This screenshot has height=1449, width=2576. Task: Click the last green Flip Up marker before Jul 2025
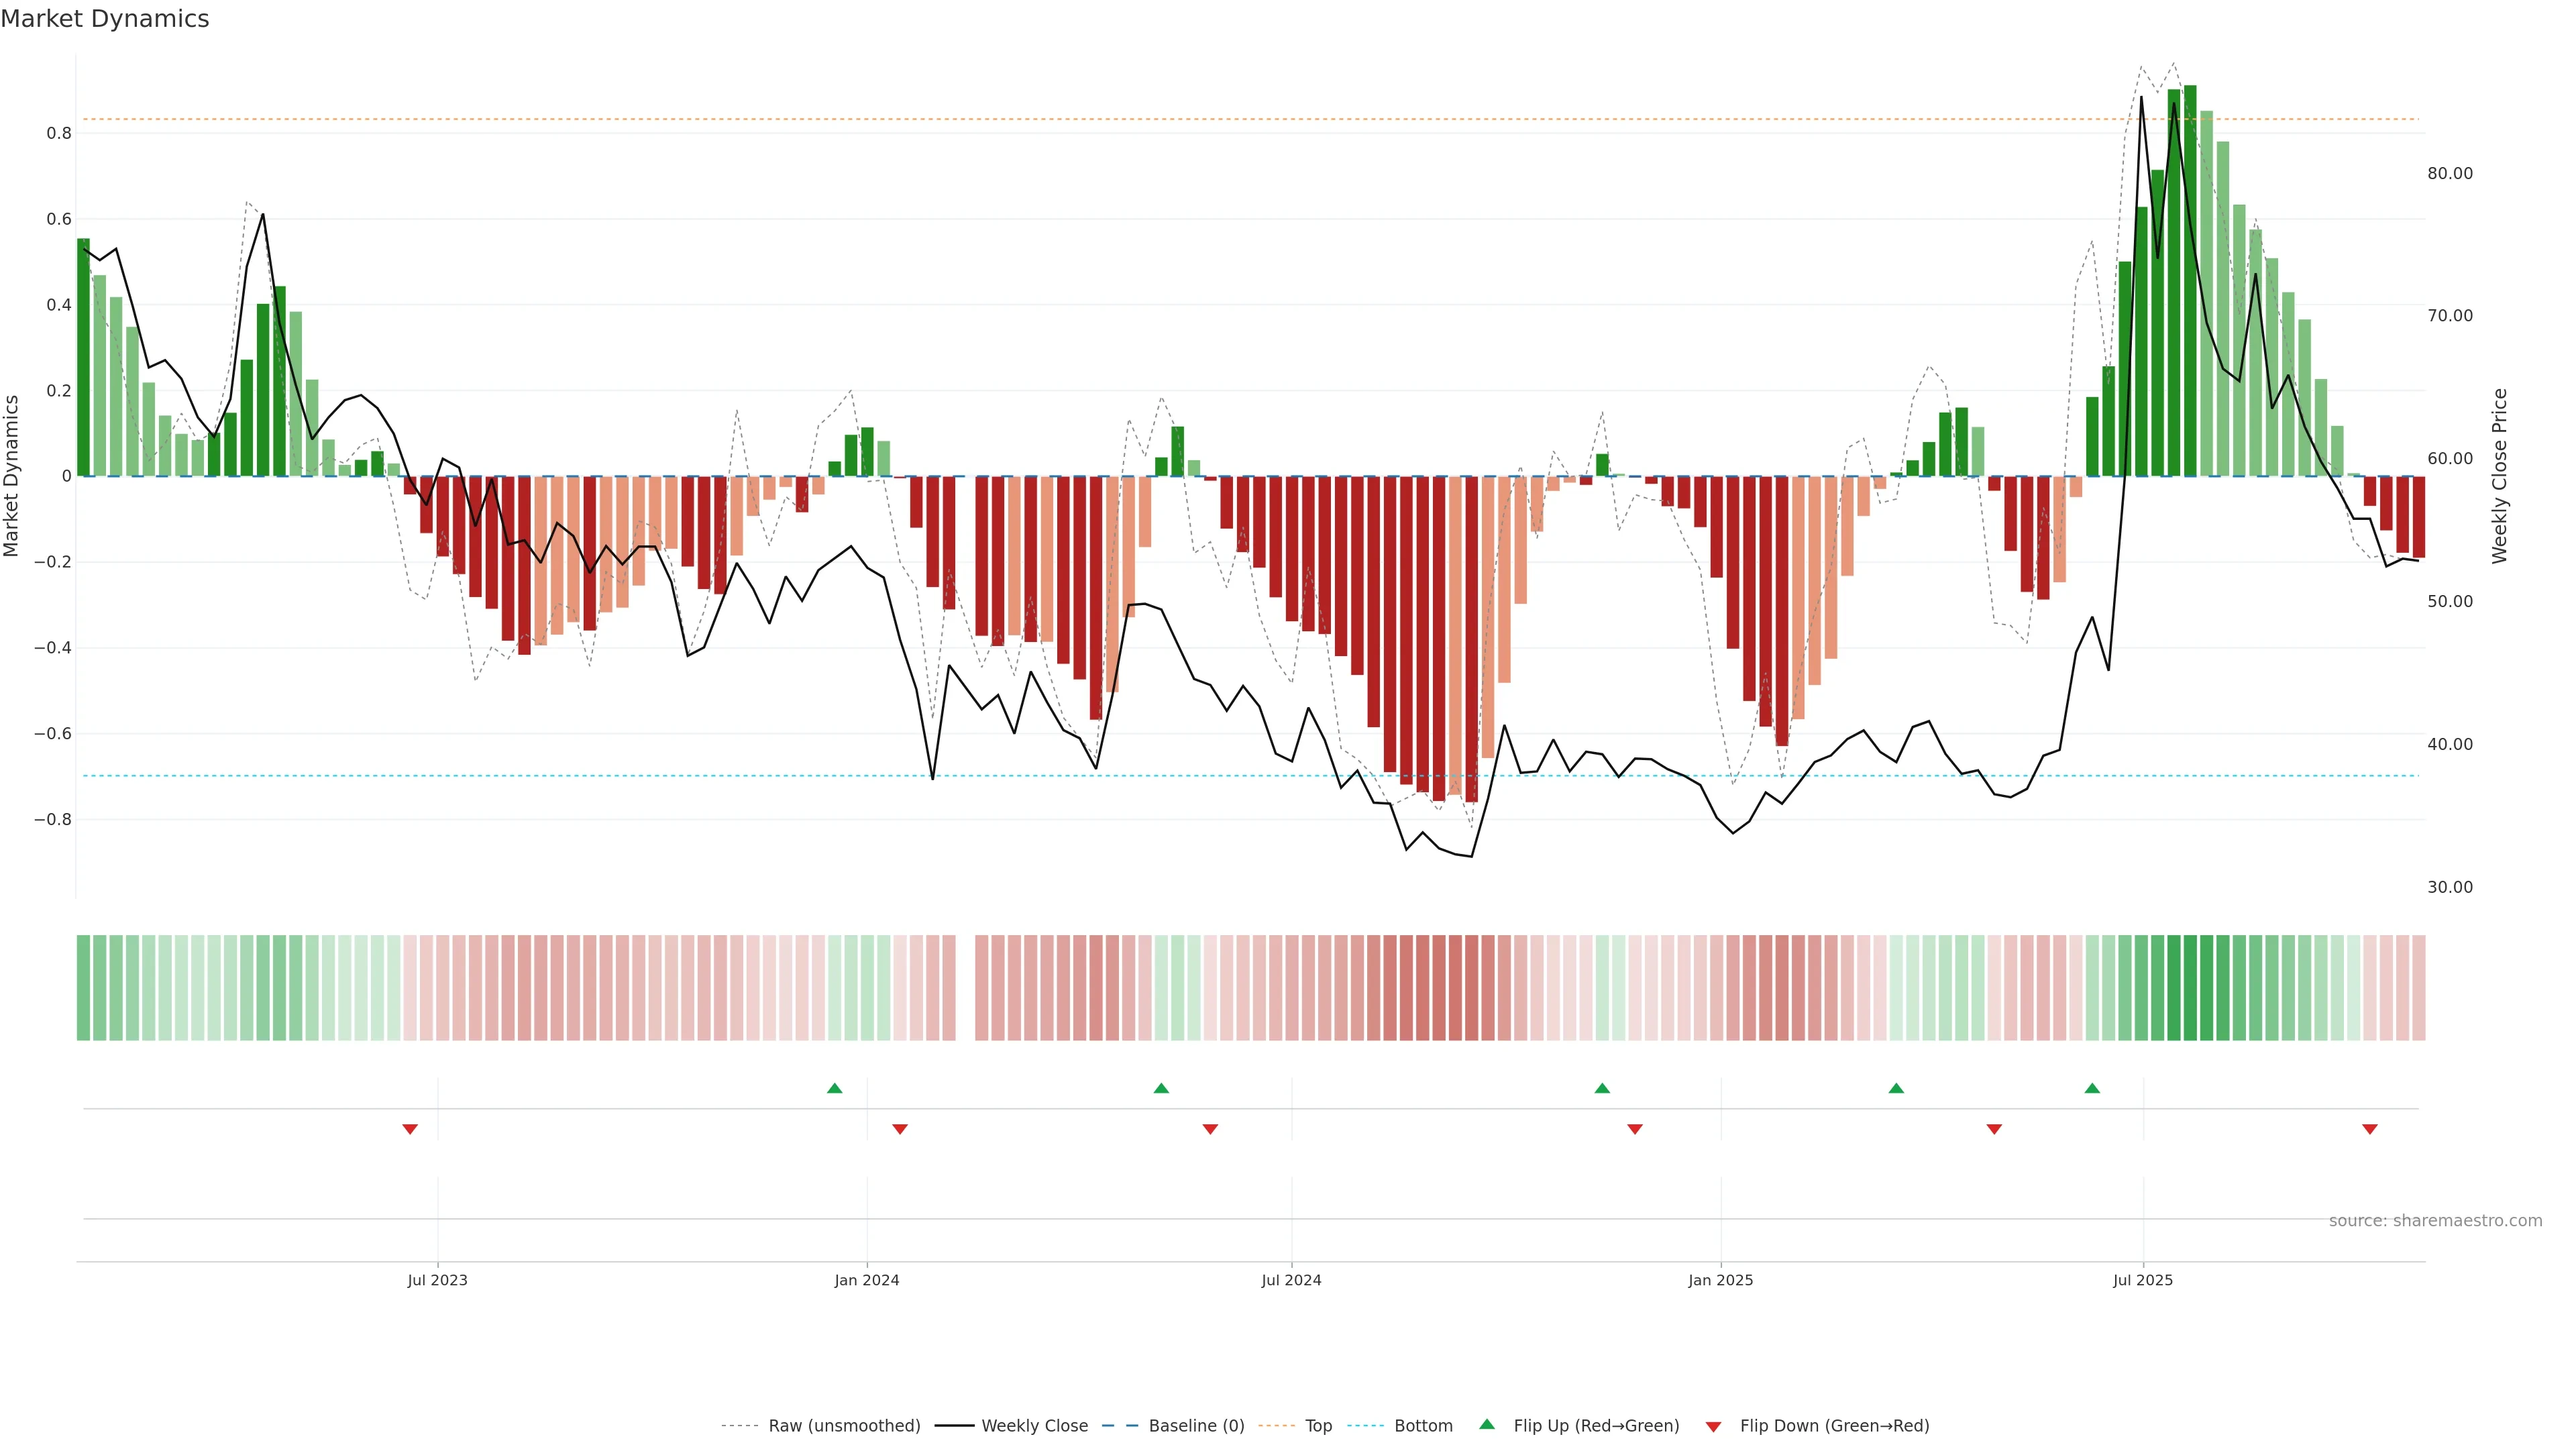point(2092,1088)
